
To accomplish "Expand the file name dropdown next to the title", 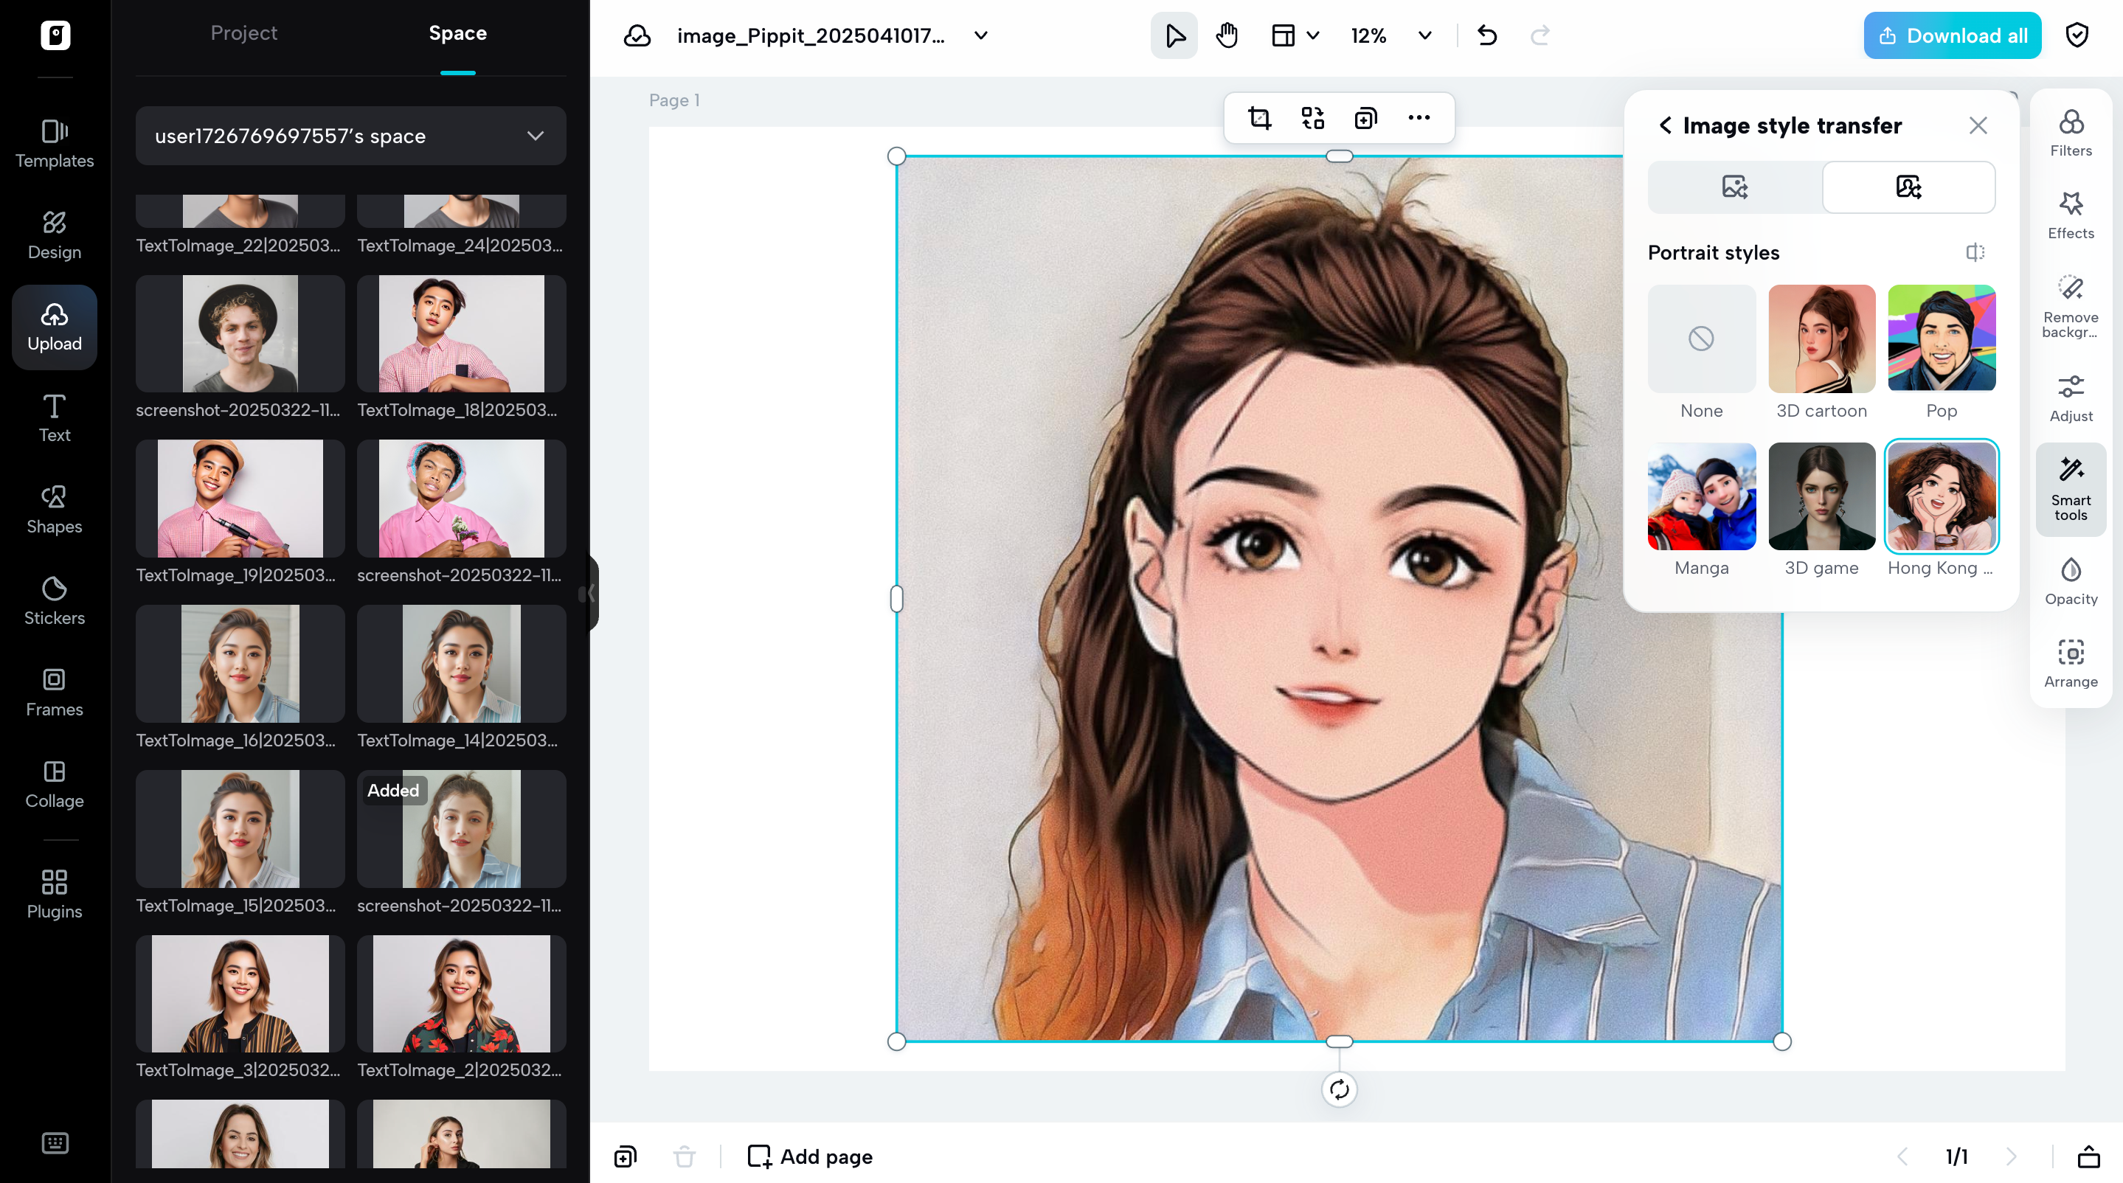I will tap(980, 35).
